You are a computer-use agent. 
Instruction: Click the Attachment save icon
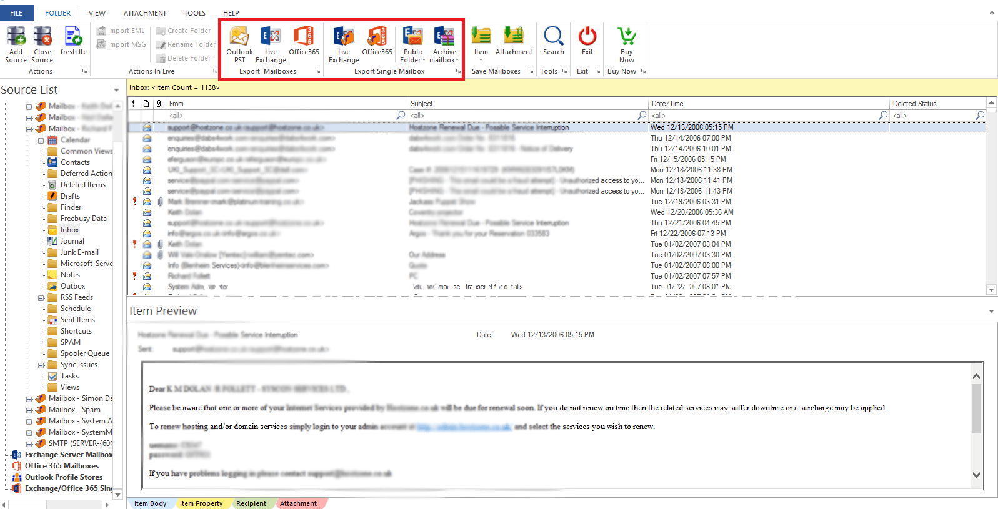pos(514,36)
